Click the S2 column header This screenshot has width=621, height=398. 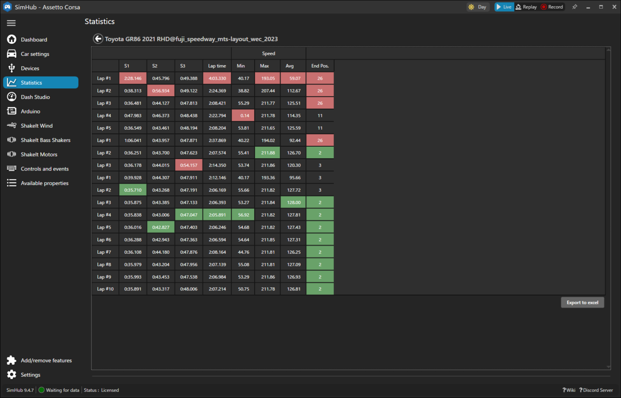tap(160, 66)
